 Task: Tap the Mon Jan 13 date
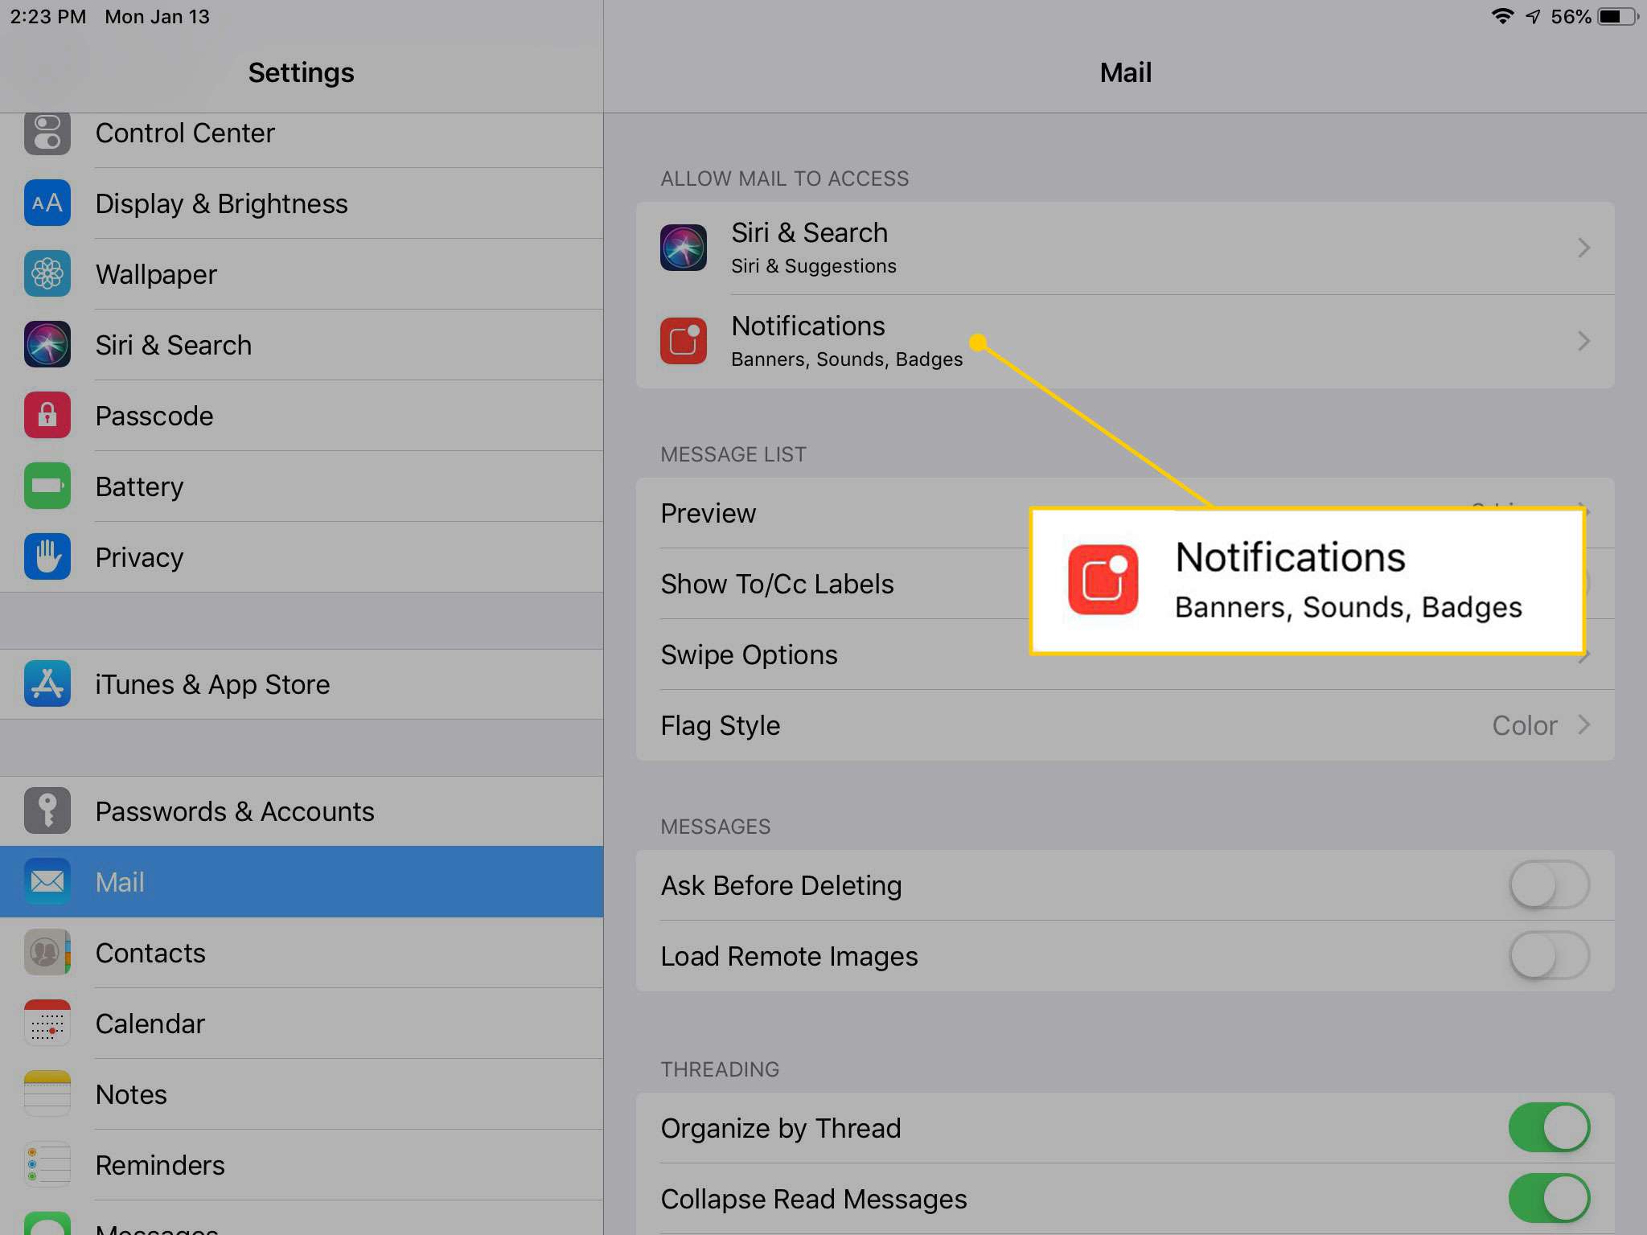(x=157, y=17)
